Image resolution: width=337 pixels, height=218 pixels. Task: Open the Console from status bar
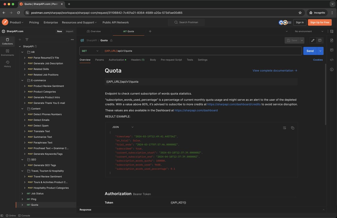click(x=24, y=215)
